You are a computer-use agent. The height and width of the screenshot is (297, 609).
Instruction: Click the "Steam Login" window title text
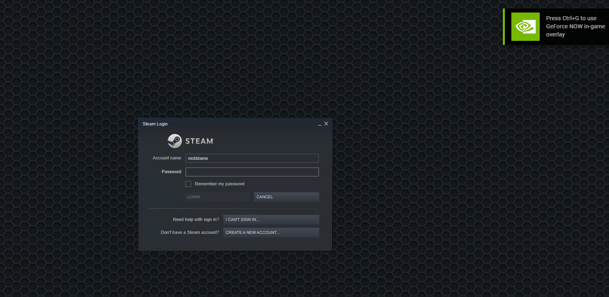tap(155, 124)
